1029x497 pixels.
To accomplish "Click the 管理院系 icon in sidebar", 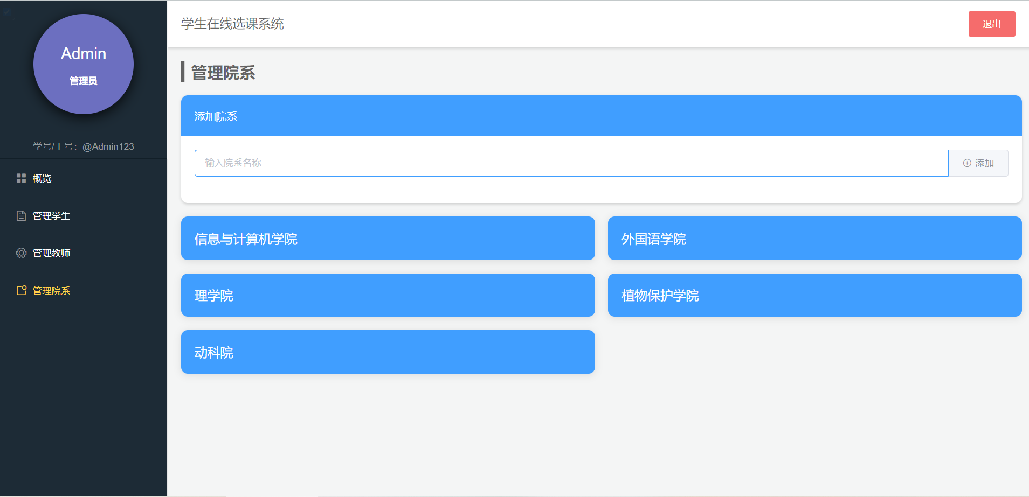I will click(21, 291).
